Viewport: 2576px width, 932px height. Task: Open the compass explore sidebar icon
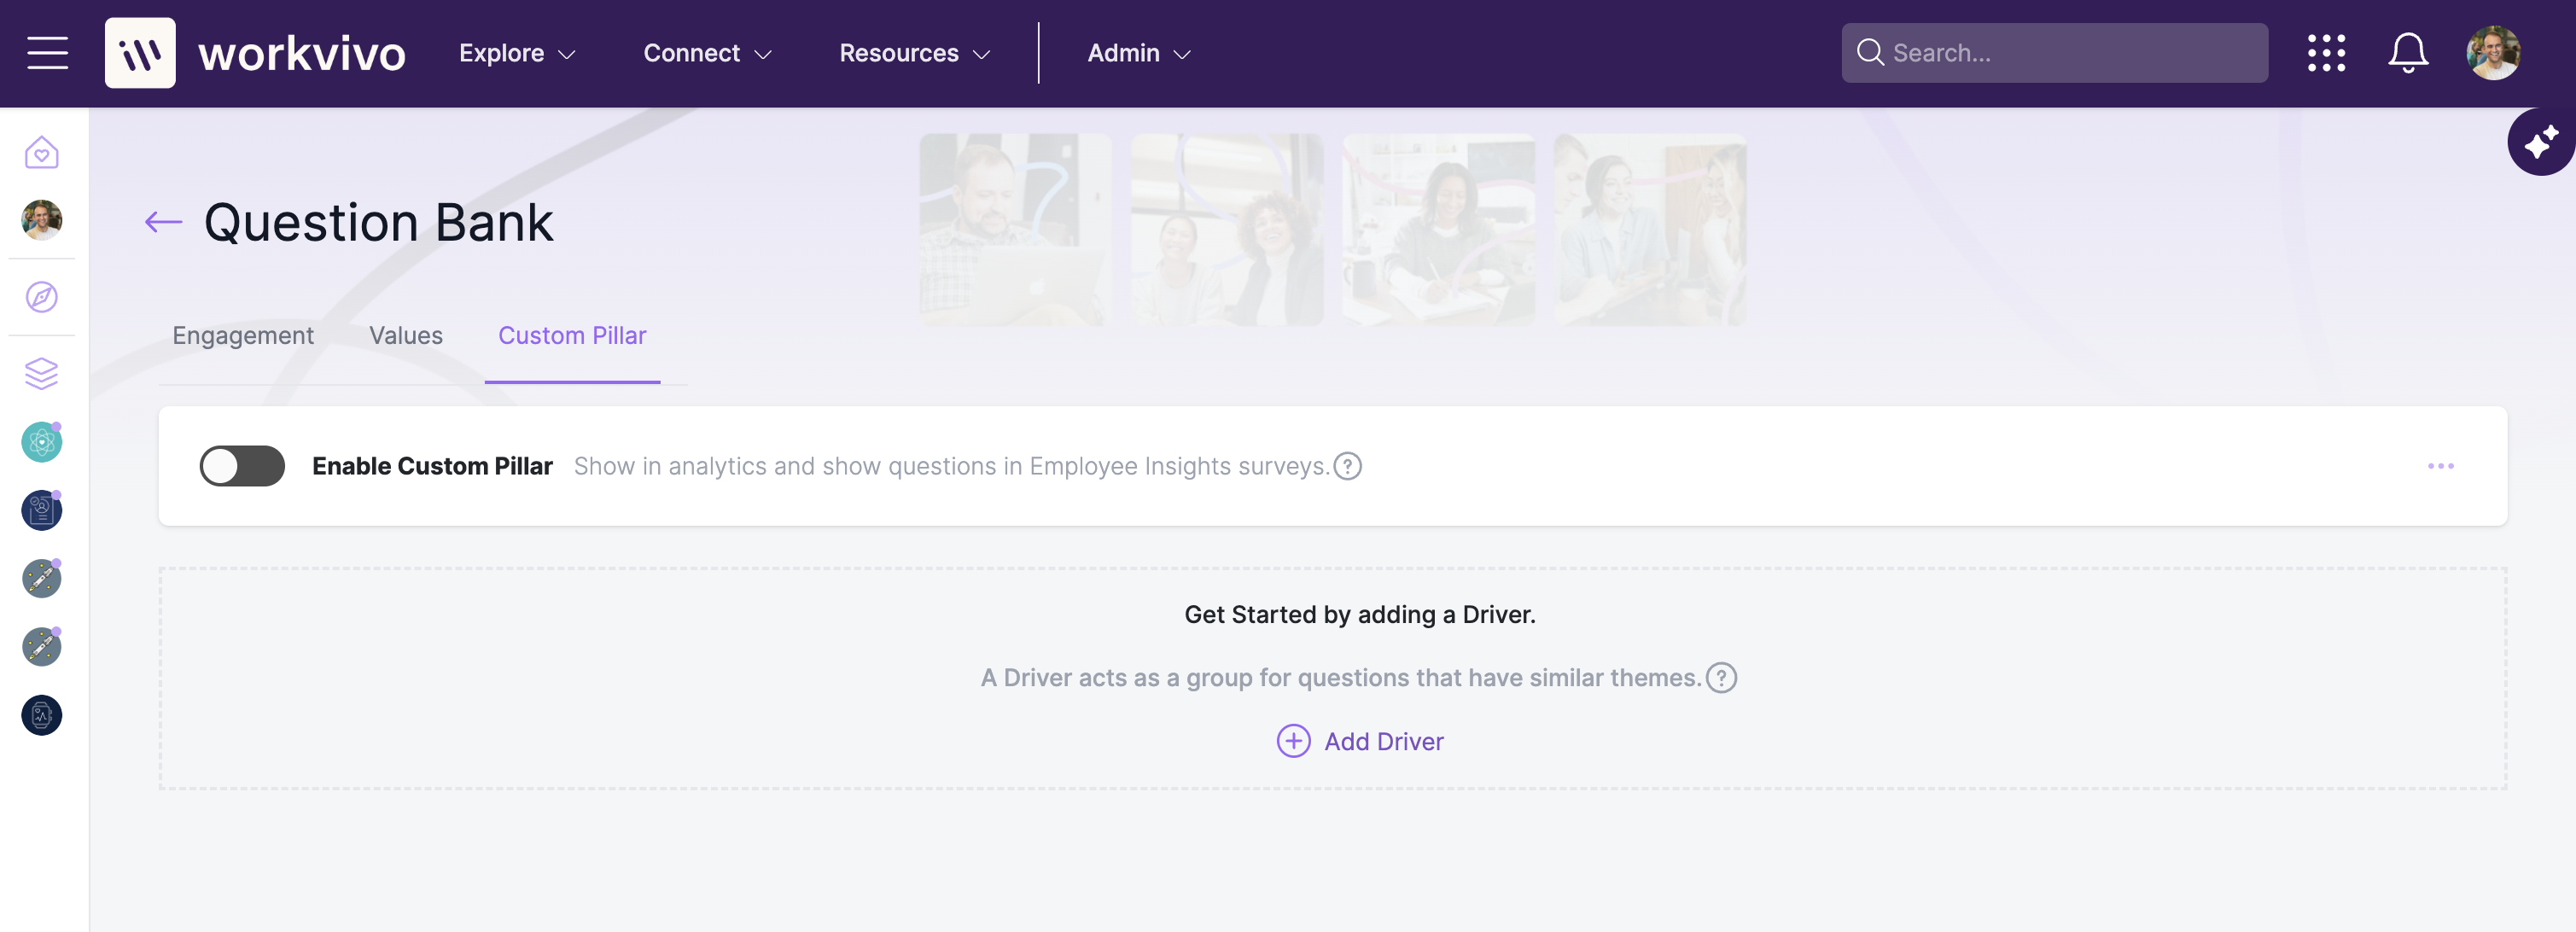pyautogui.click(x=42, y=297)
